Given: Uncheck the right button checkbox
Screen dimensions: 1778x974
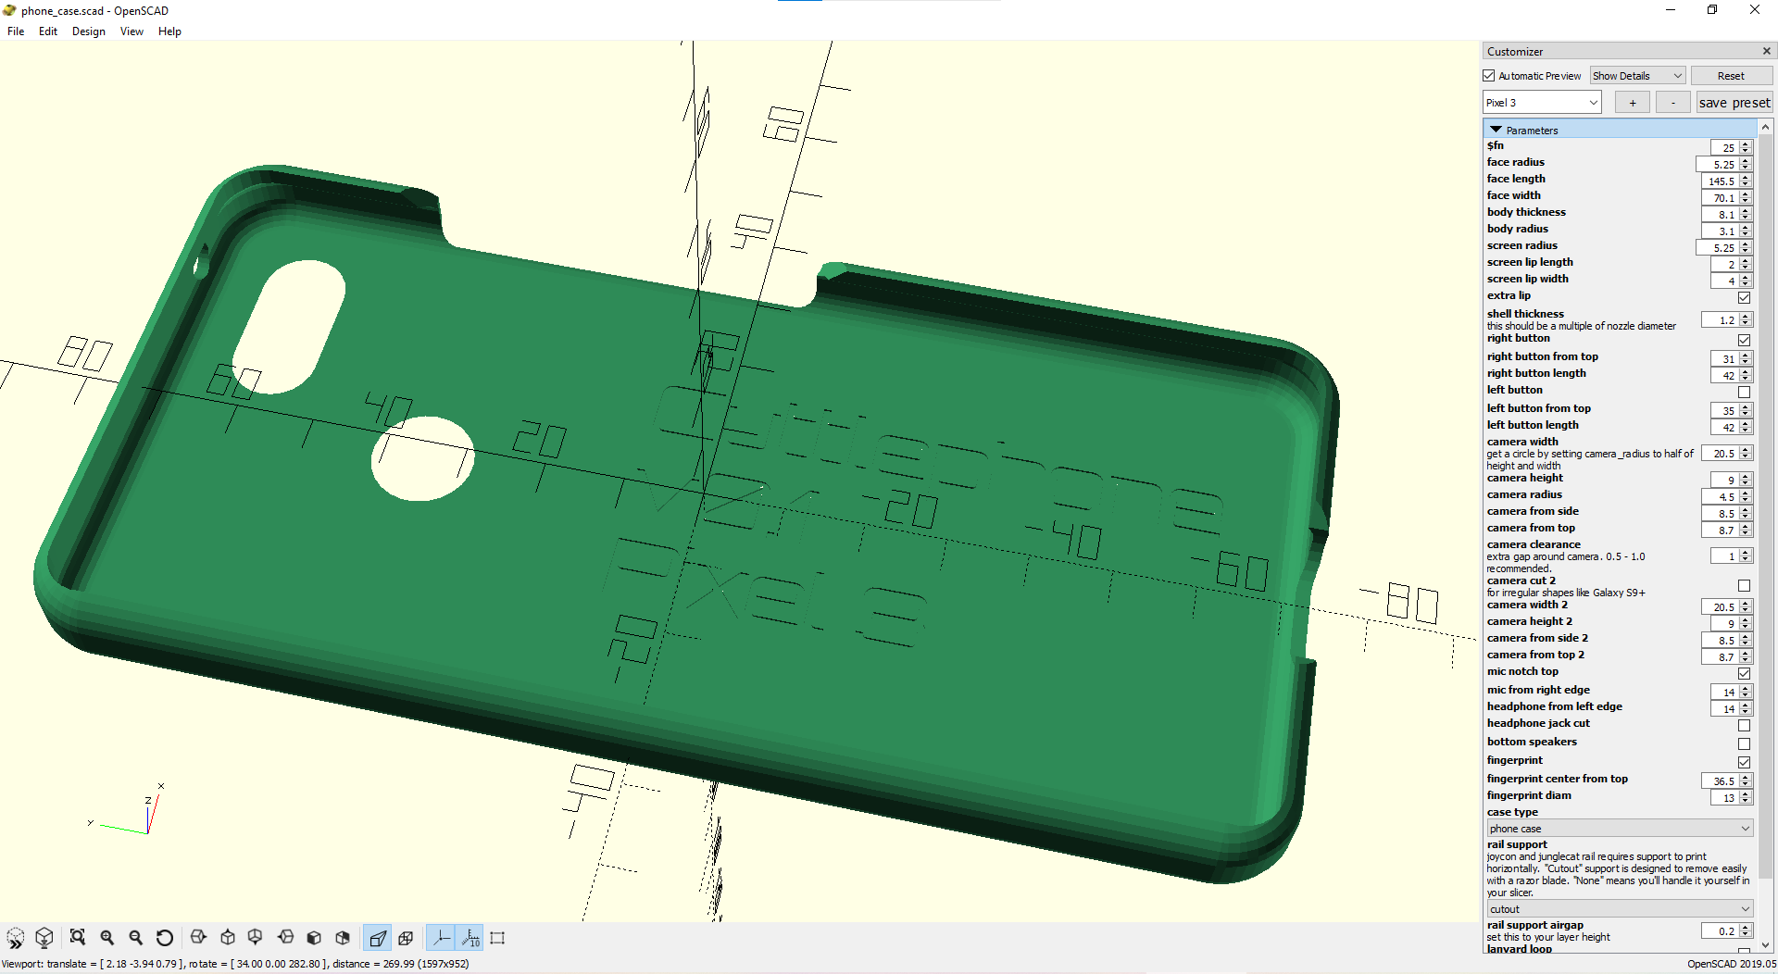Looking at the screenshot, I should click(1744, 340).
